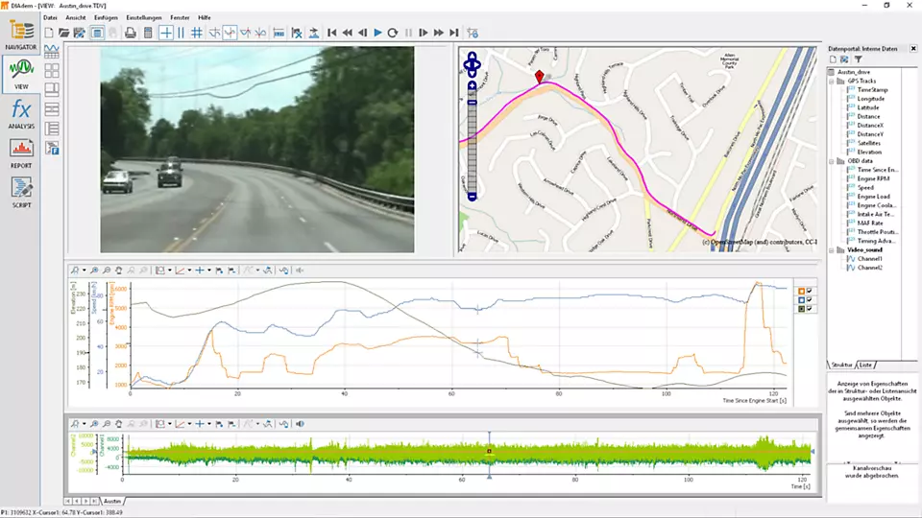922x518 pixels.
Task: Open the cursor type dropdown in the upper chart toolbar
Action: 209,271
